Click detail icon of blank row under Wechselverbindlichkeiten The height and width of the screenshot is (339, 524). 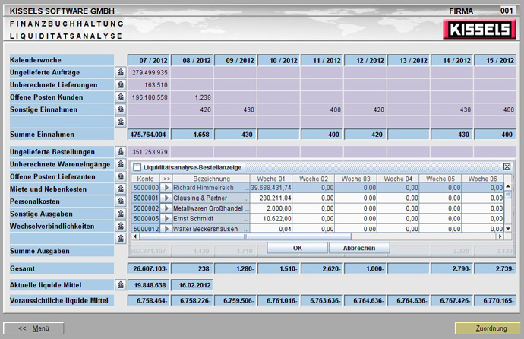[x=120, y=238]
